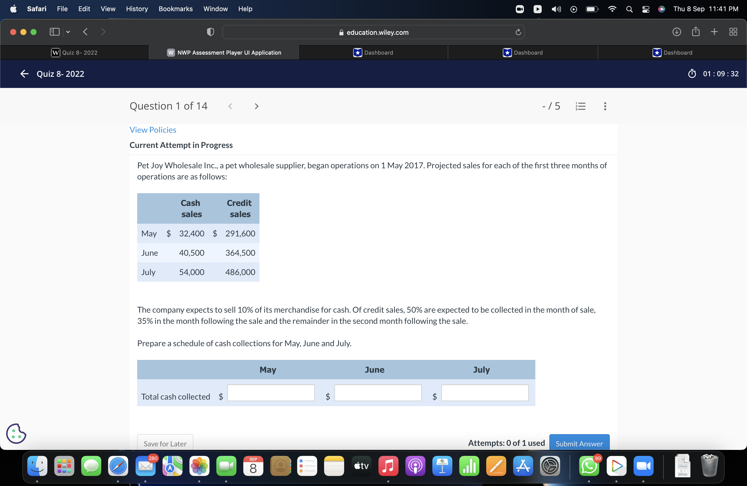Open the three-dot overflow menu beside question navigation
747x486 pixels.
click(x=605, y=106)
